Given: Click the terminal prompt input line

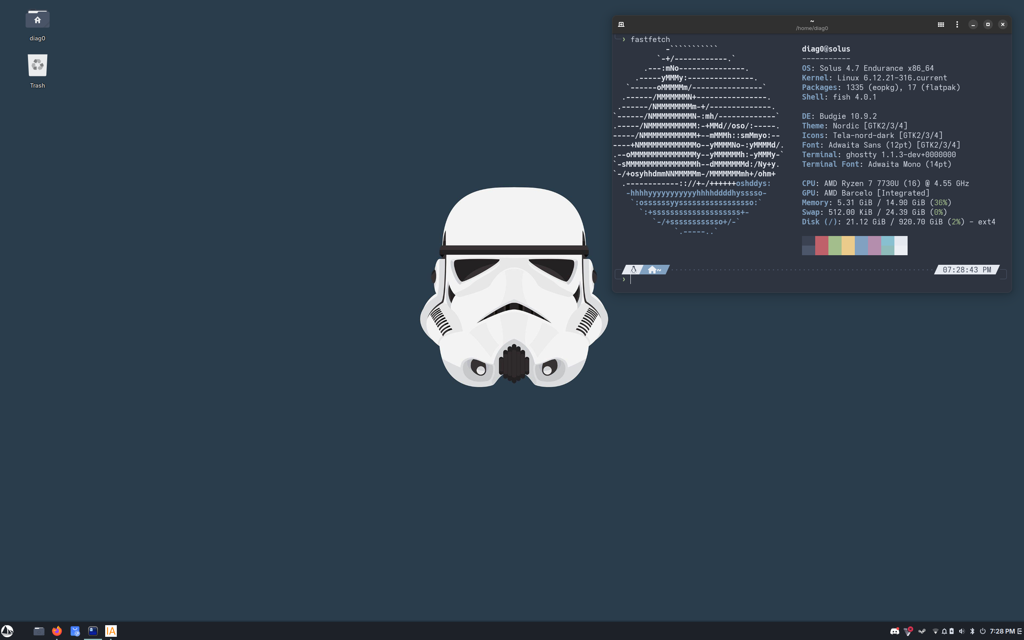Looking at the screenshot, I should pos(812,279).
